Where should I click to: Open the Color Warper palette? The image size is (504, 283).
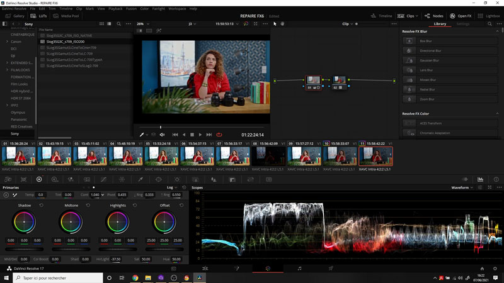point(122,180)
